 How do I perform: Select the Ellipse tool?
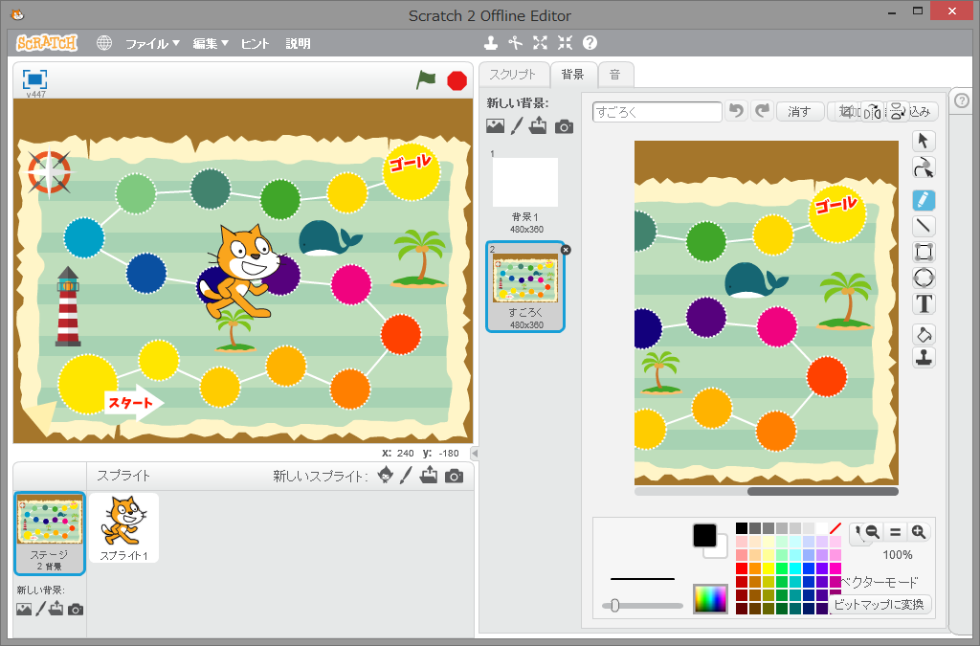(924, 278)
